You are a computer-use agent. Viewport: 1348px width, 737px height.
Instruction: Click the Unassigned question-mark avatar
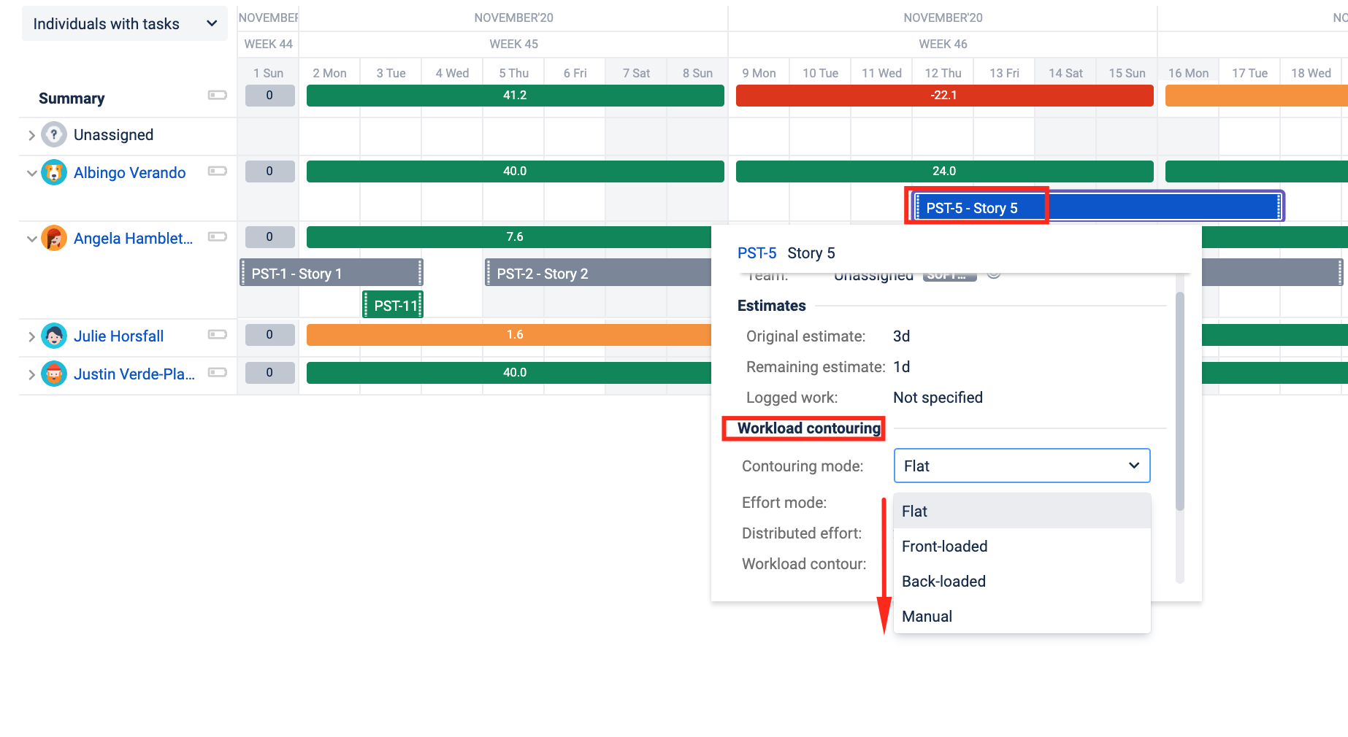[54, 135]
